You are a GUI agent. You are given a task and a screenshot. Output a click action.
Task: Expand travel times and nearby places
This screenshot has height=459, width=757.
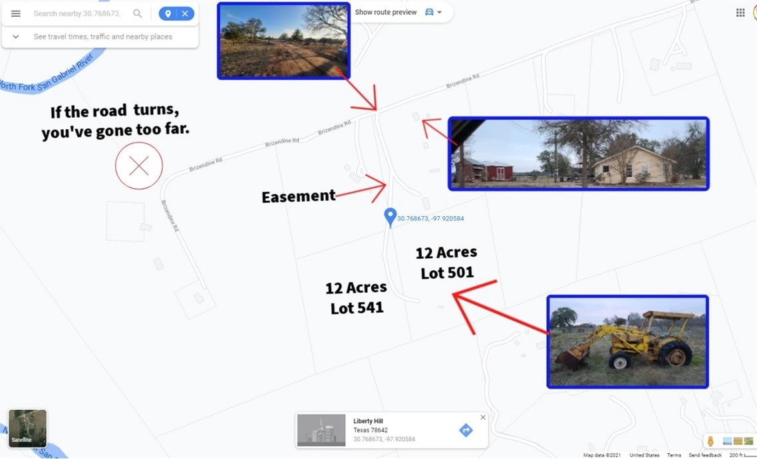click(x=16, y=37)
